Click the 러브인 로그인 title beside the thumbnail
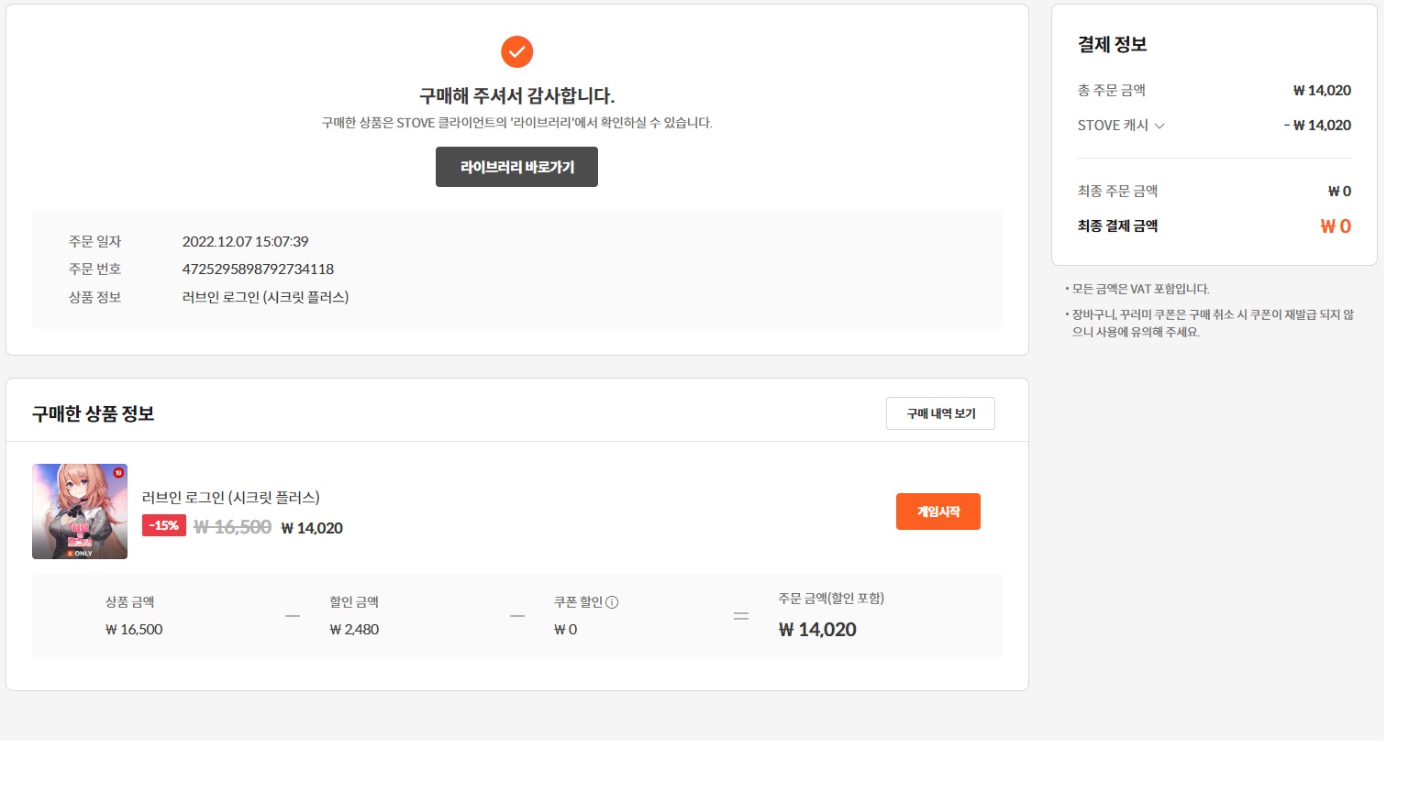This screenshot has width=1409, height=792. tap(230, 497)
